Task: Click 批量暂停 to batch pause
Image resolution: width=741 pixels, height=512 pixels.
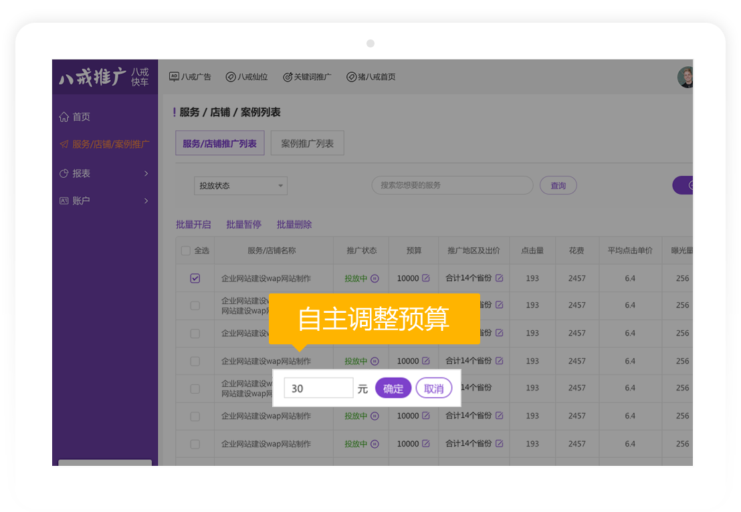Action: pos(244,225)
